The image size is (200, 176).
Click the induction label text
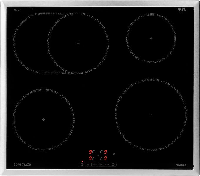click(x=180, y=165)
